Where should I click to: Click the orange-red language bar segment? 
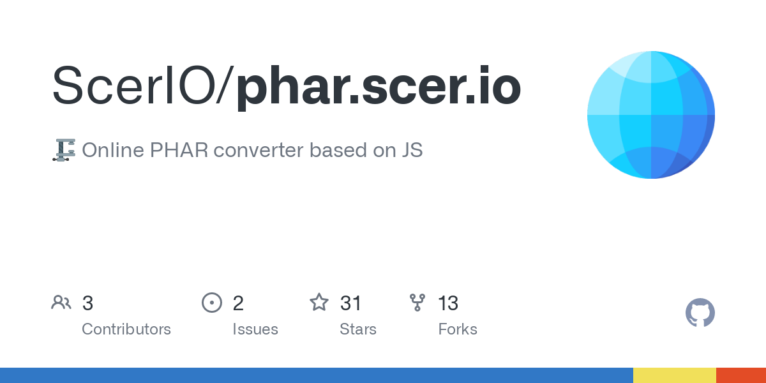(741, 375)
